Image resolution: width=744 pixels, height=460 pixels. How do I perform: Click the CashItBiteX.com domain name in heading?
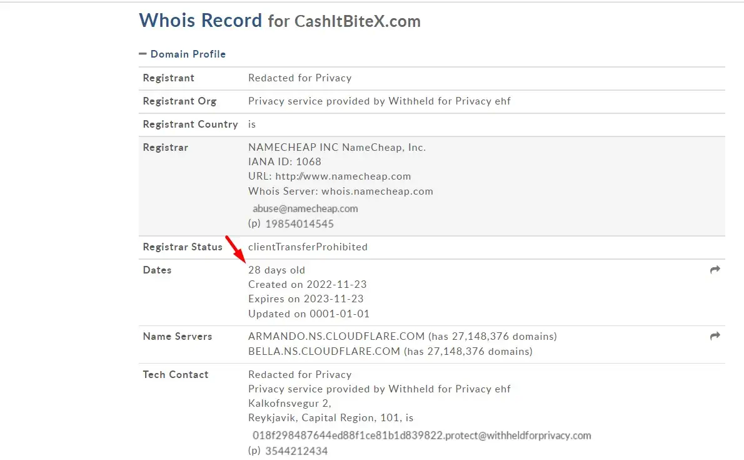pos(357,21)
